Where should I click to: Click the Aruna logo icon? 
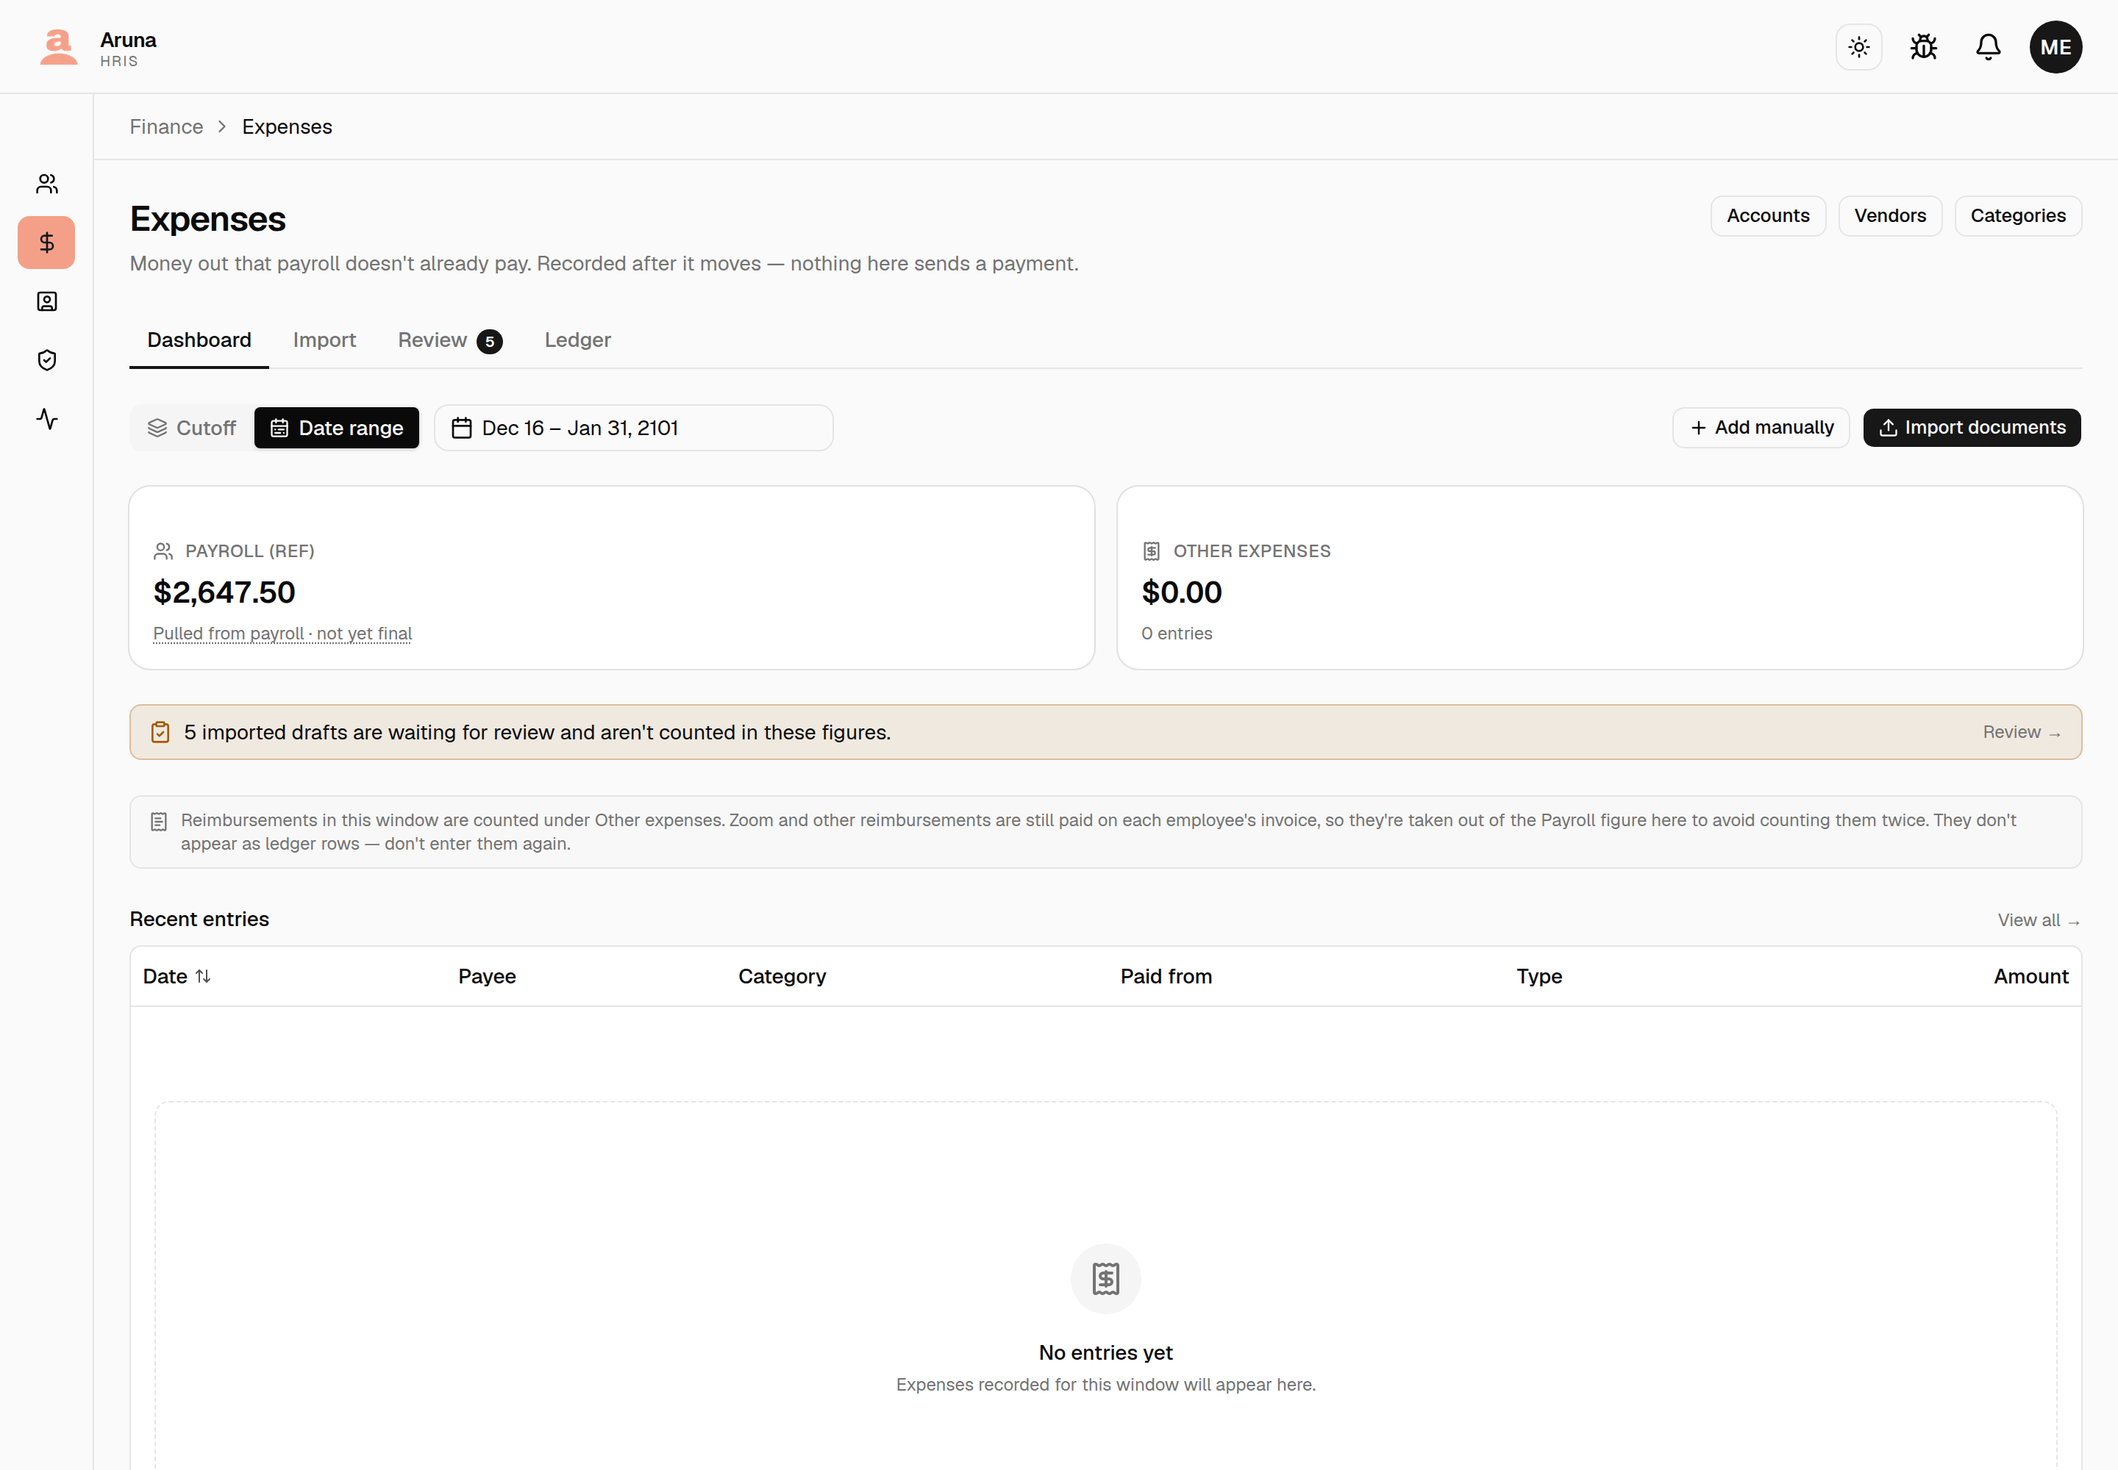pos(58,47)
